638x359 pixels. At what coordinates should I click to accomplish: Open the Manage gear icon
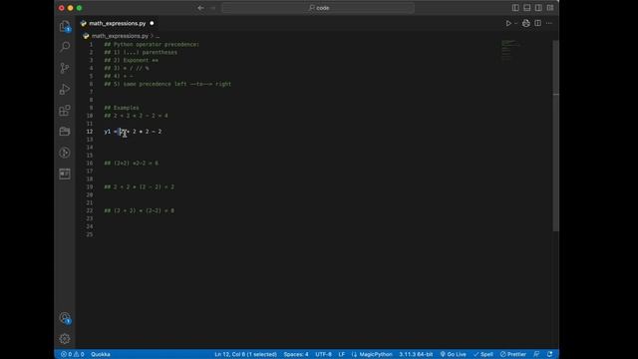click(65, 339)
